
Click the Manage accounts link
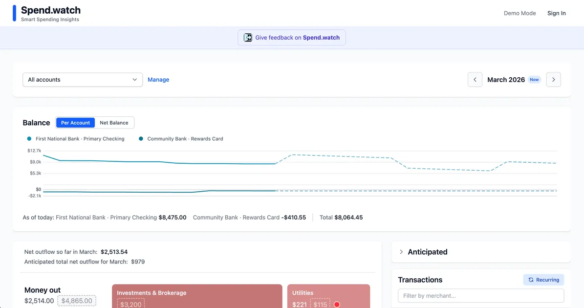[158, 80]
